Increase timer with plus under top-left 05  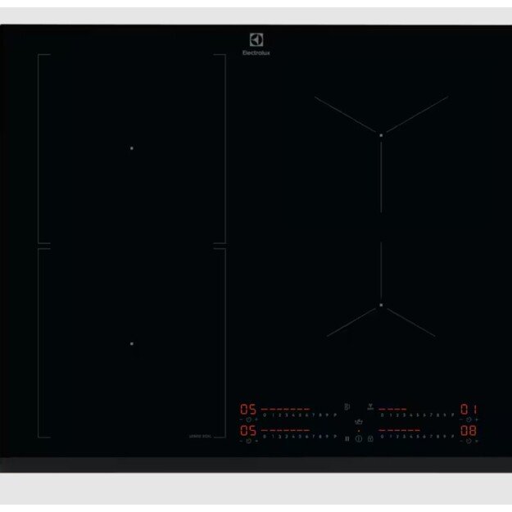click(256, 419)
